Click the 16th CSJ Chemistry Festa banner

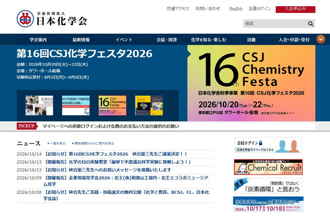click(251, 83)
